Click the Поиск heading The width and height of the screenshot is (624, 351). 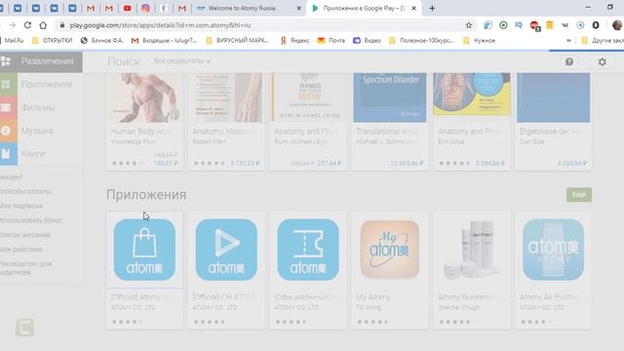pyautogui.click(x=124, y=61)
